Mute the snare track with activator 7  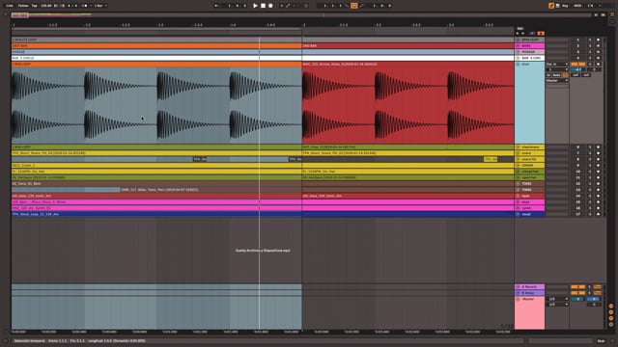[x=578, y=153]
